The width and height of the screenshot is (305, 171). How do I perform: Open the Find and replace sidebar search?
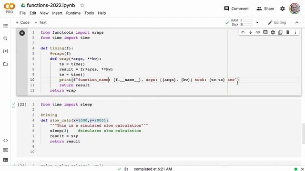pos(5,38)
